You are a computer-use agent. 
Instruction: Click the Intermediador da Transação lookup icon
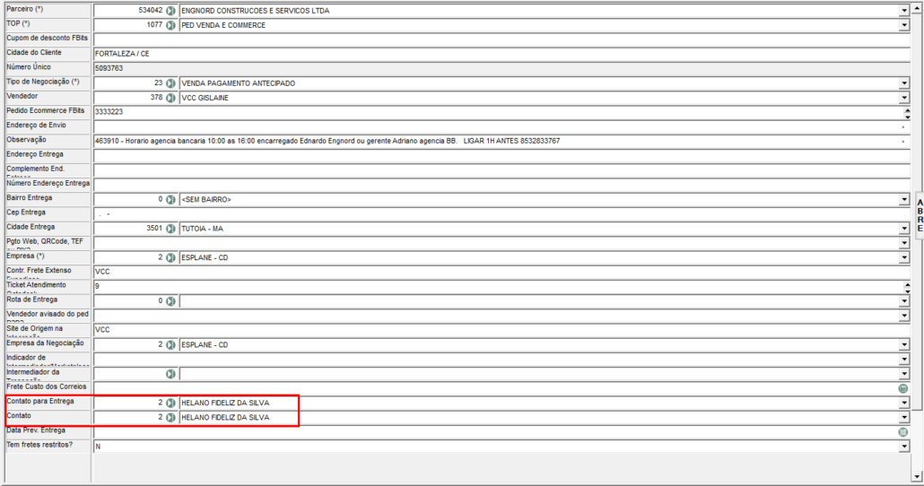170,374
